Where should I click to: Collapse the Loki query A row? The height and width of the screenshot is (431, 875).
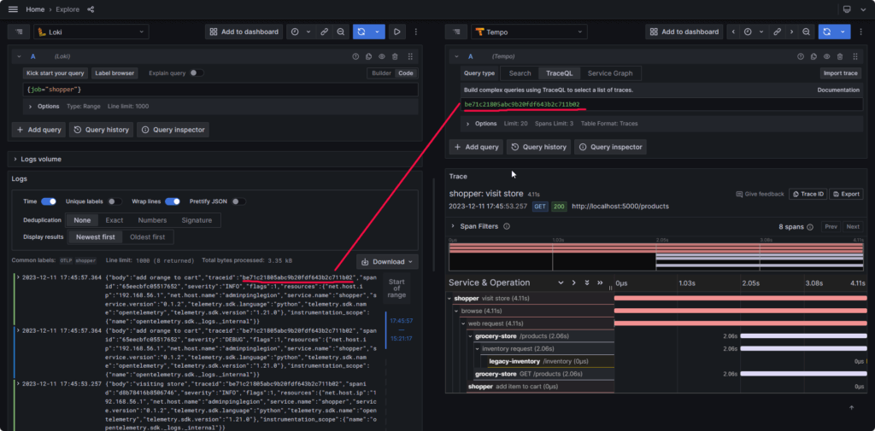tap(19, 56)
